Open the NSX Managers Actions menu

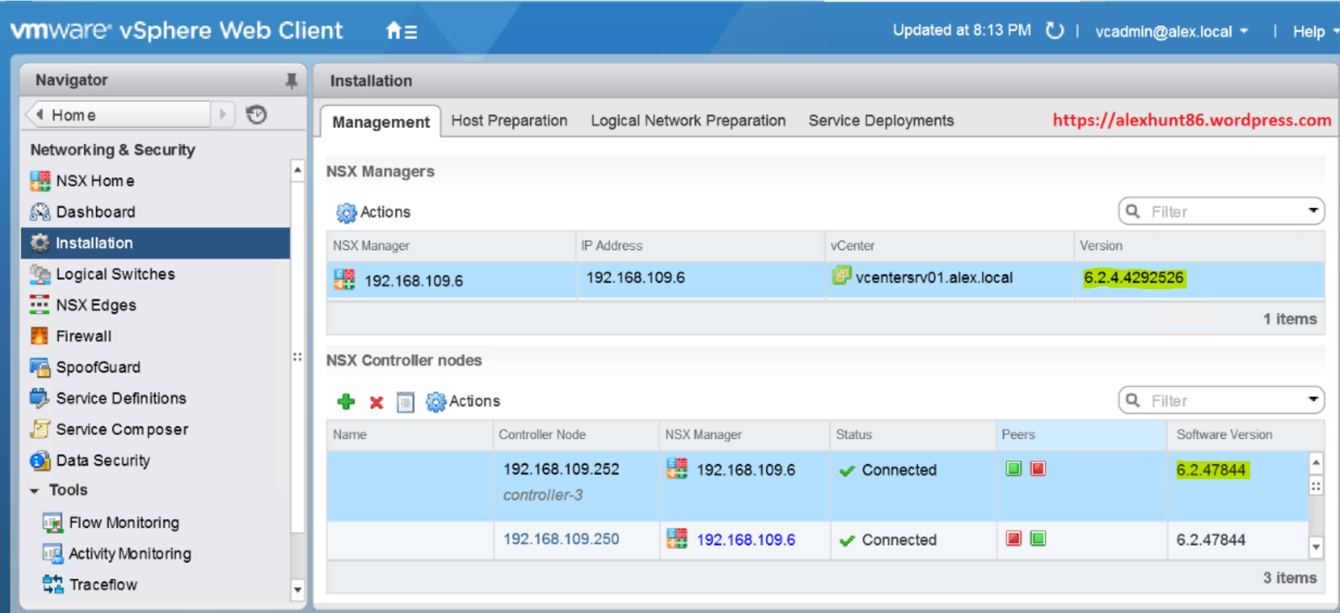[373, 213]
